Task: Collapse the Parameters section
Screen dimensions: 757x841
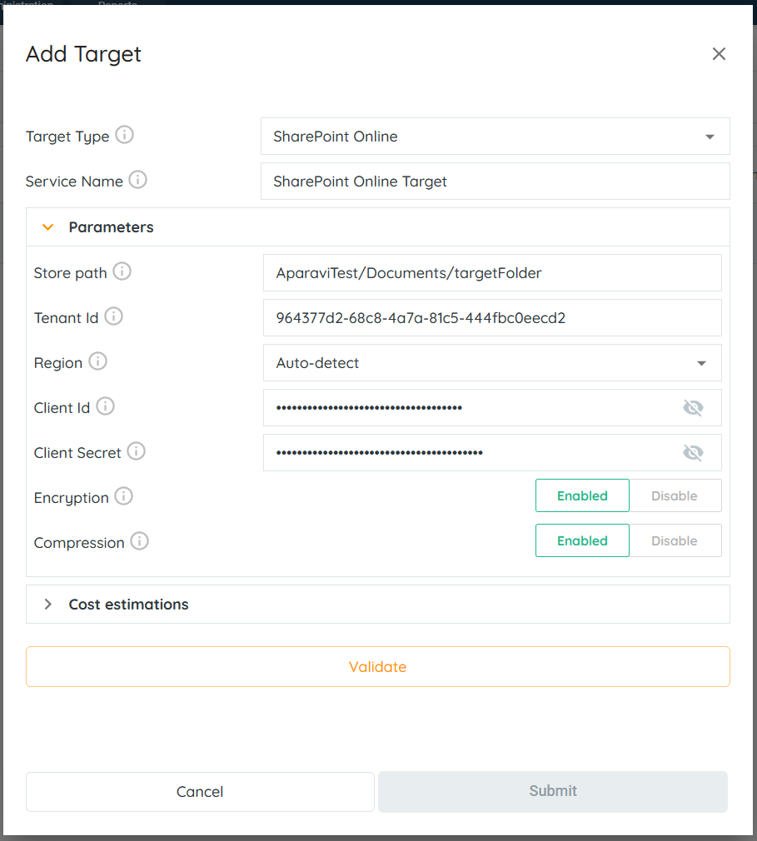Action: [48, 227]
